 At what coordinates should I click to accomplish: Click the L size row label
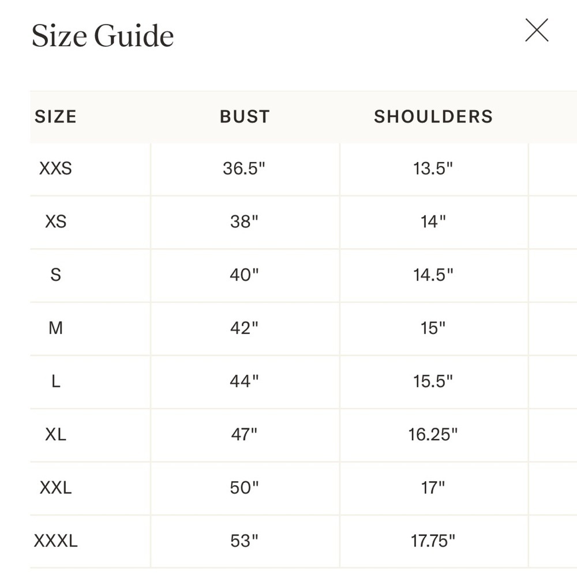[55, 381]
